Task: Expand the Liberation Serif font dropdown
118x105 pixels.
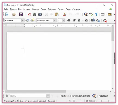Action: pyautogui.click(x=55, y=20)
